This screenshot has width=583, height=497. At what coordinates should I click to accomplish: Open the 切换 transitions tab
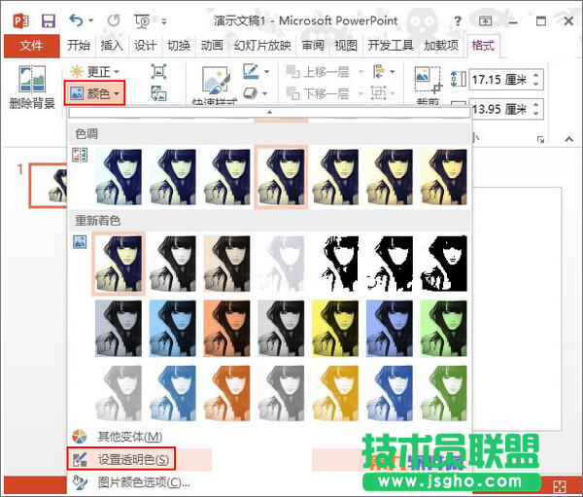(x=179, y=46)
